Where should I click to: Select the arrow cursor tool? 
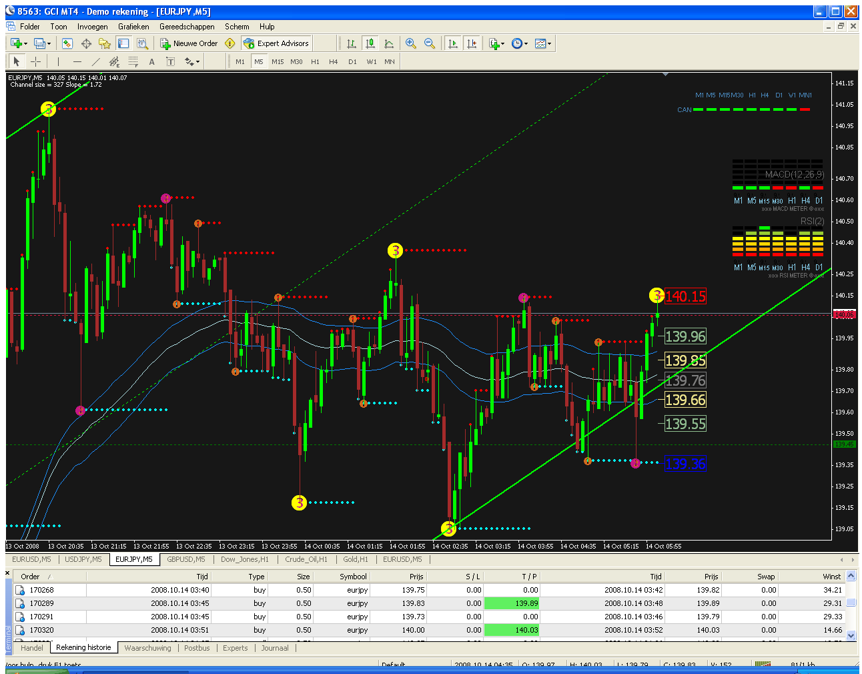(x=17, y=61)
